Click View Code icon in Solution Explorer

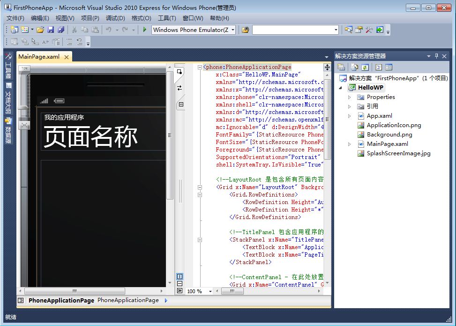point(378,67)
